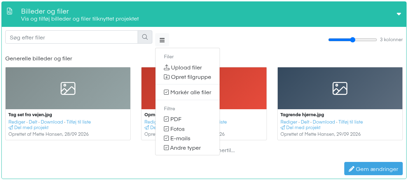Disable the E-mails filter
The image size is (408, 186).
(x=166, y=138)
